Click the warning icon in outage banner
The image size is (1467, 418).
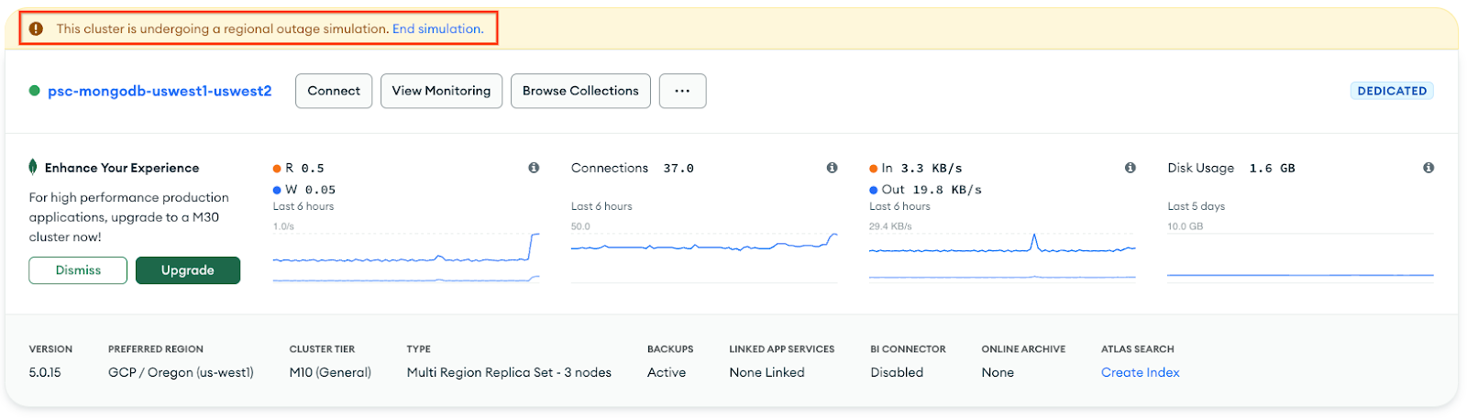point(37,28)
